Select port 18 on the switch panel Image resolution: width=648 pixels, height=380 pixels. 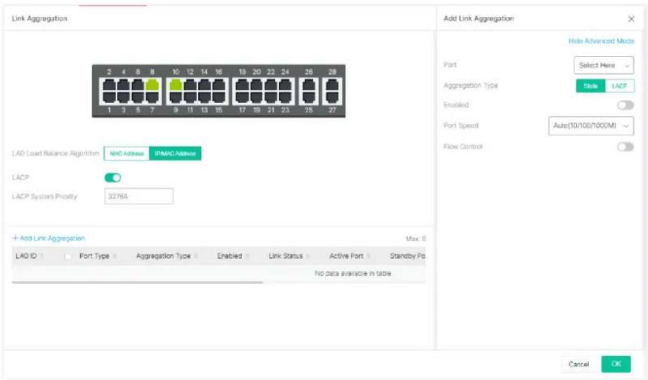click(x=242, y=85)
